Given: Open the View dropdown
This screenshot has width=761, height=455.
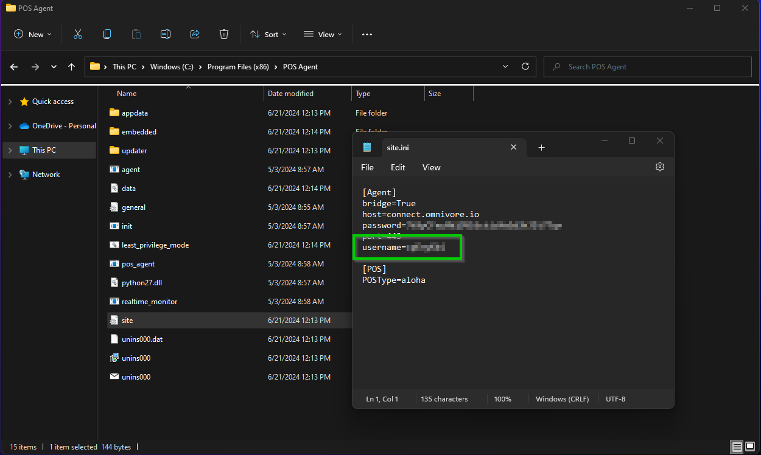Looking at the screenshot, I should pos(322,34).
